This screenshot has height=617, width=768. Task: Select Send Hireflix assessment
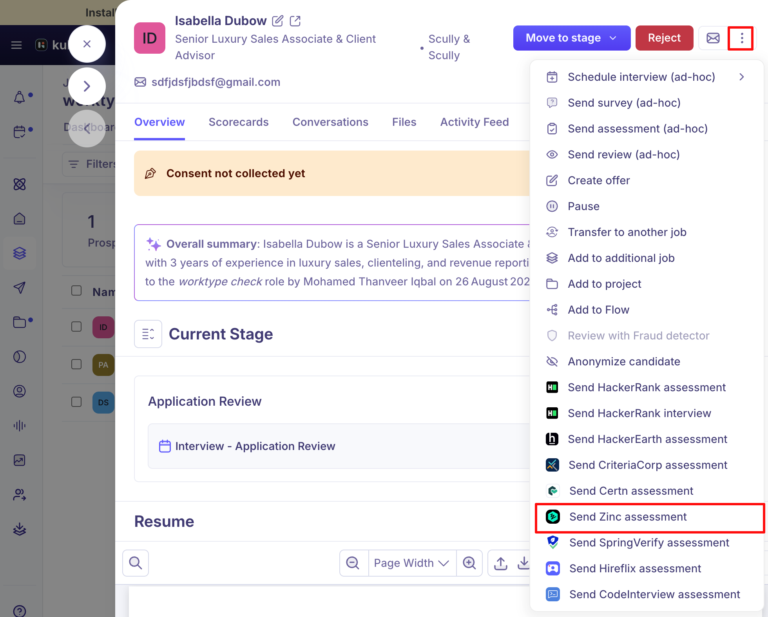click(x=647, y=568)
